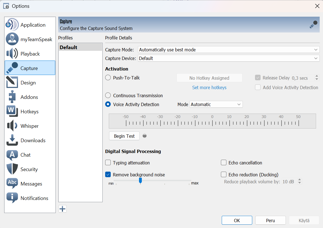Open the Downloads arrow icon
The image size is (323, 228).
click(x=12, y=140)
